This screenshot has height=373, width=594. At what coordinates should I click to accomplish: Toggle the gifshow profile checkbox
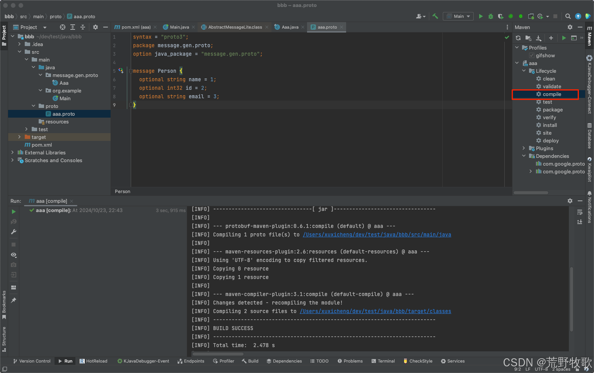532,56
